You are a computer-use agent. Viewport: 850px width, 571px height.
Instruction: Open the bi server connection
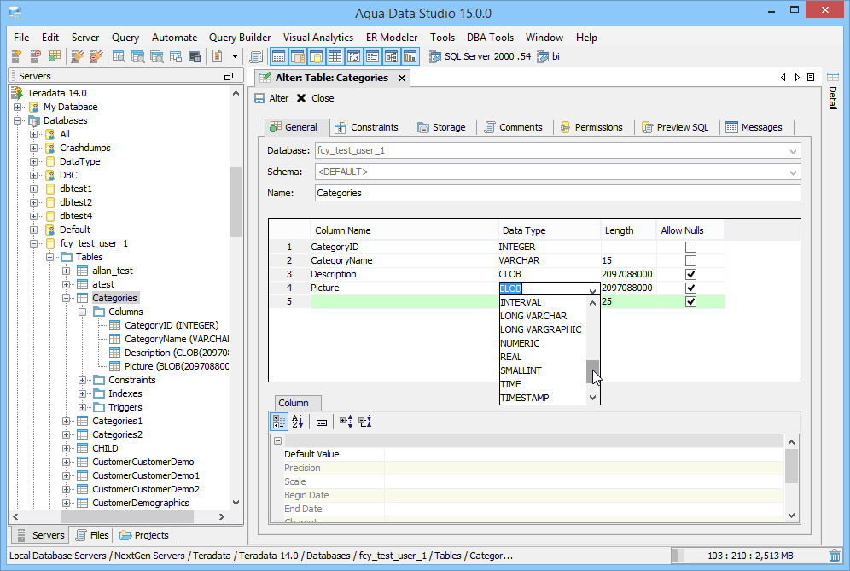(548, 56)
